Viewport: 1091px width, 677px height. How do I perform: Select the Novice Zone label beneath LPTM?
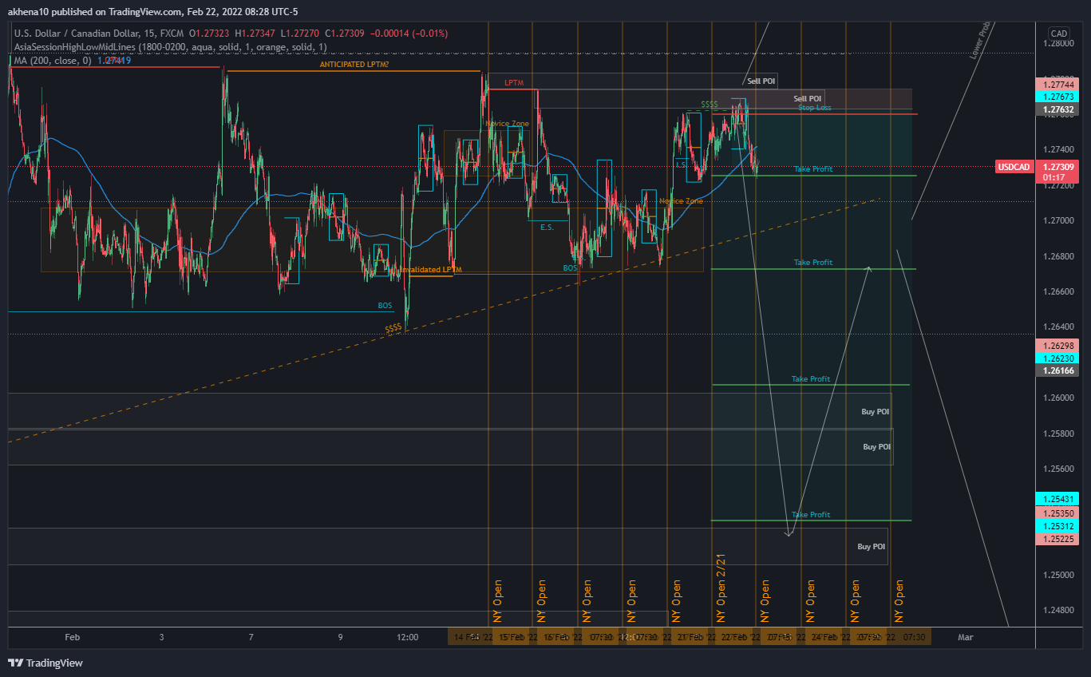point(507,124)
